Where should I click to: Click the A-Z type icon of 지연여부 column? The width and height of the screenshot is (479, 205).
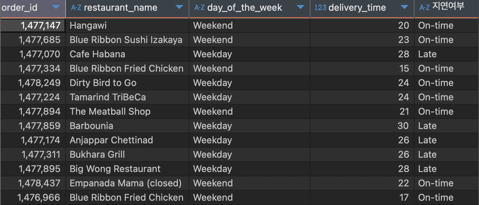[425, 8]
